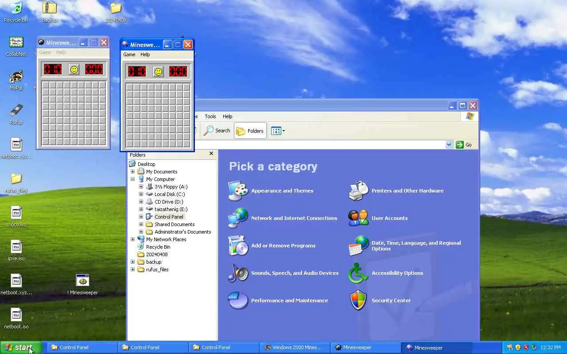Expand the CD Drive (D:) node
This screenshot has width=567, height=354.
[141, 202]
